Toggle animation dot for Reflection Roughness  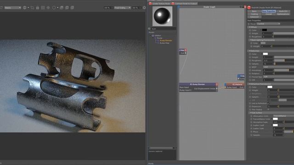point(250,60)
